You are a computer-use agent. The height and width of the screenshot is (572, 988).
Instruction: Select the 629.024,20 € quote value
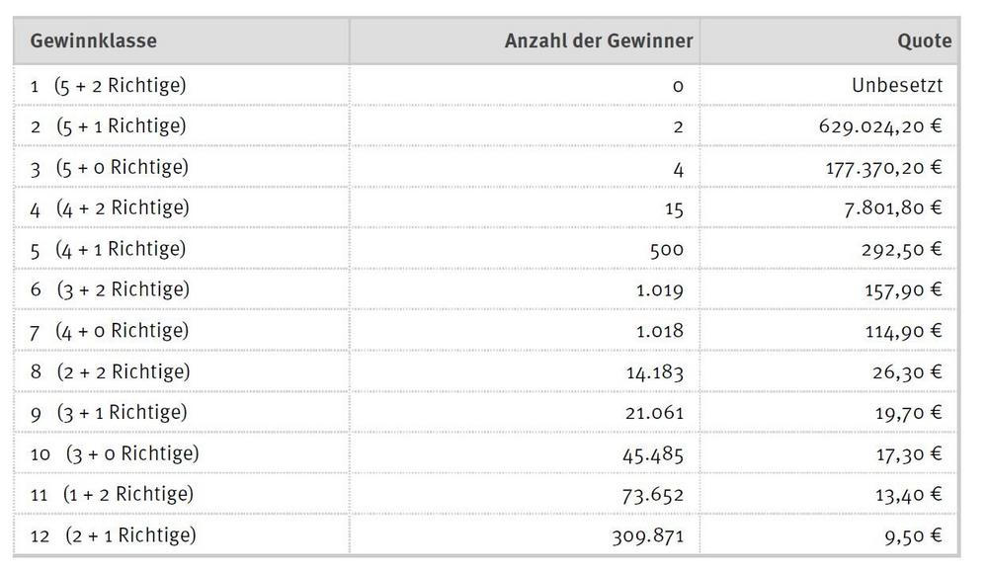click(x=880, y=126)
